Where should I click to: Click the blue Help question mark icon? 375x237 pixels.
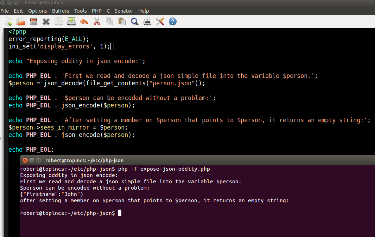click(x=173, y=22)
